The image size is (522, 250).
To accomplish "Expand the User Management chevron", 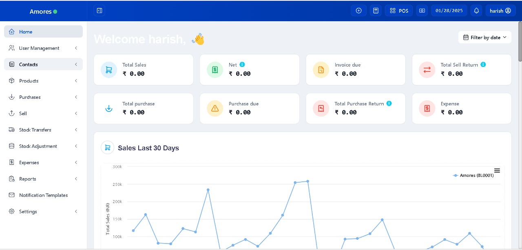I will (x=76, y=48).
